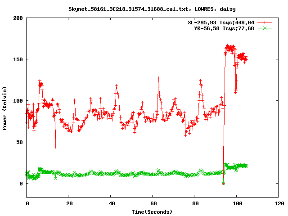
Task: Click the red peak marker near 63 seconds
Action: click(x=158, y=78)
